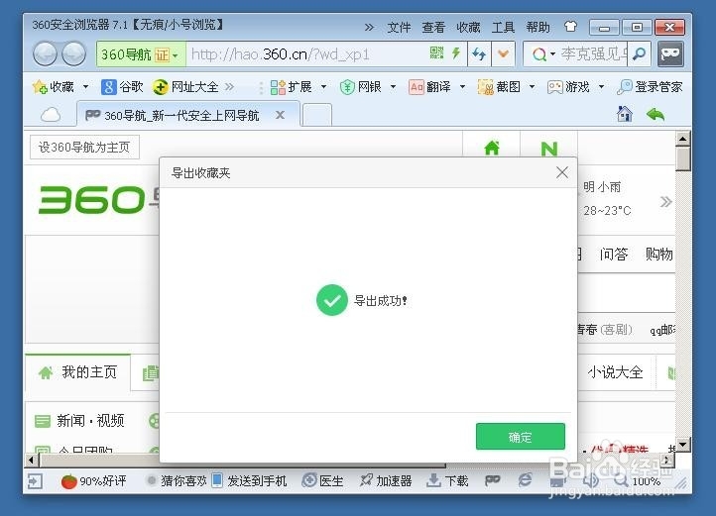Open the 谷歌 bookmark

[x=122, y=87]
